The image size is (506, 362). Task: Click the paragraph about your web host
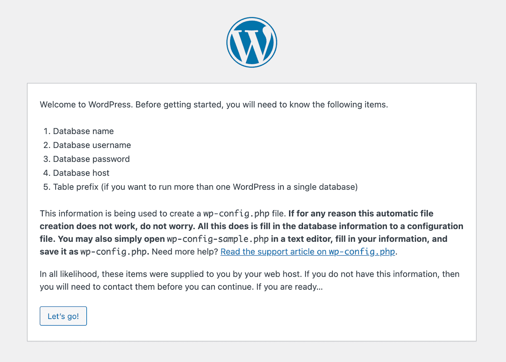[x=249, y=274]
